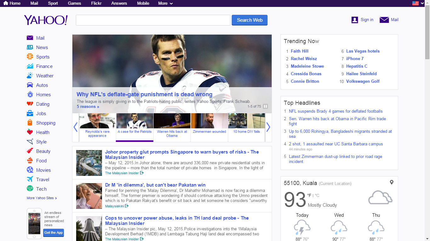The width and height of the screenshot is (430, 241).
Task: Click the News newspaper icon
Action: click(x=30, y=48)
